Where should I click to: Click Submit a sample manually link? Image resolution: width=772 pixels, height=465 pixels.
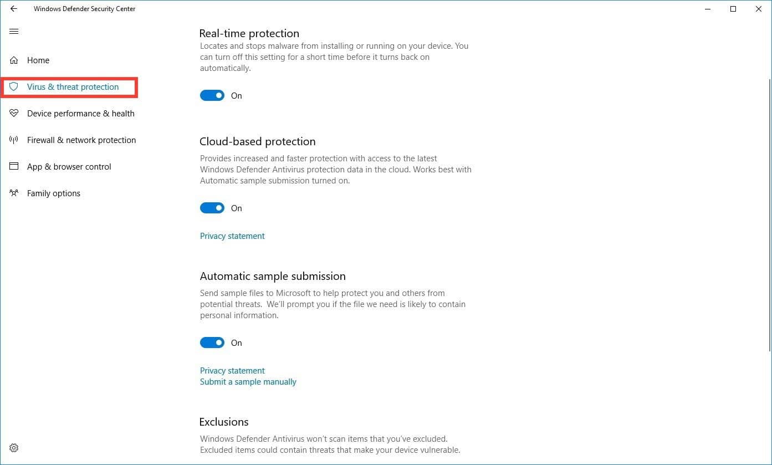coord(248,382)
